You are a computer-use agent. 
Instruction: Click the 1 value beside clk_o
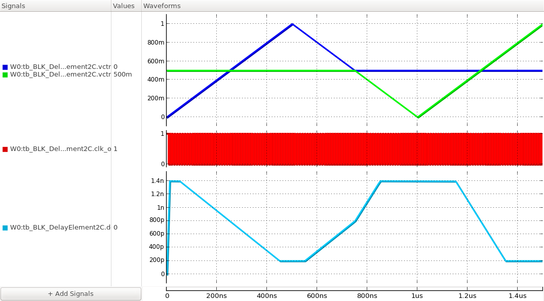coord(115,149)
